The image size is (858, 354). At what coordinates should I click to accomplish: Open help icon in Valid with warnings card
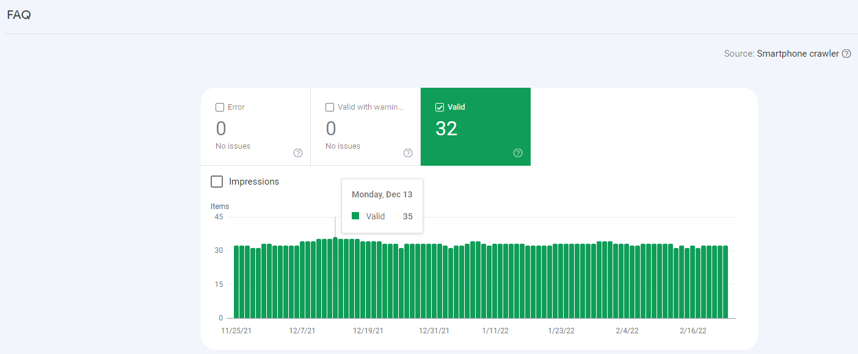click(408, 153)
